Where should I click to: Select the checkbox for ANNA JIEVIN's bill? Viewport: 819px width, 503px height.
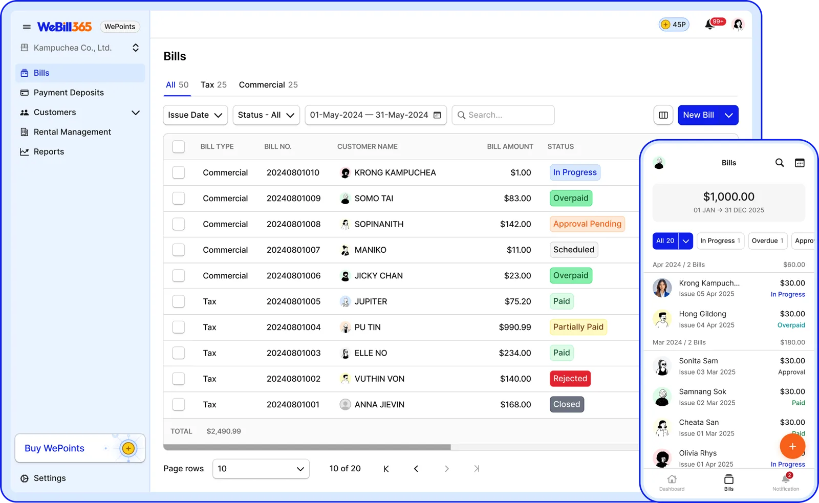179,405
